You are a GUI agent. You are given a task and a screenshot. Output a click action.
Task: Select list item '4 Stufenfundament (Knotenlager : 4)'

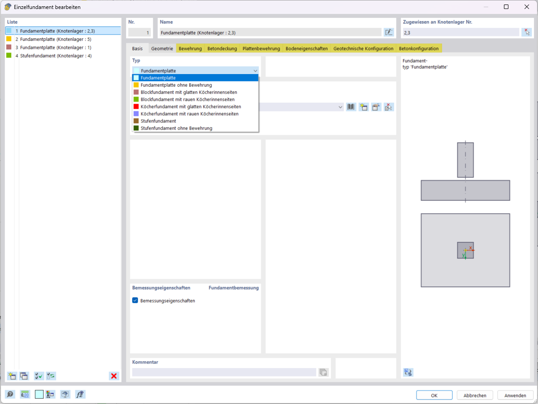click(63, 56)
